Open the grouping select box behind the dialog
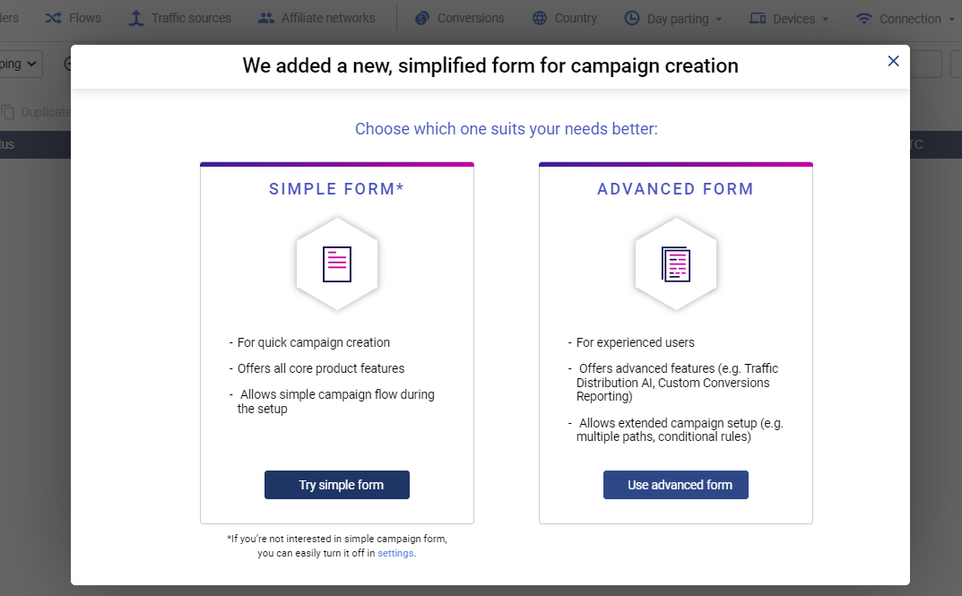Viewport: 962px width, 596px height. 20,64
